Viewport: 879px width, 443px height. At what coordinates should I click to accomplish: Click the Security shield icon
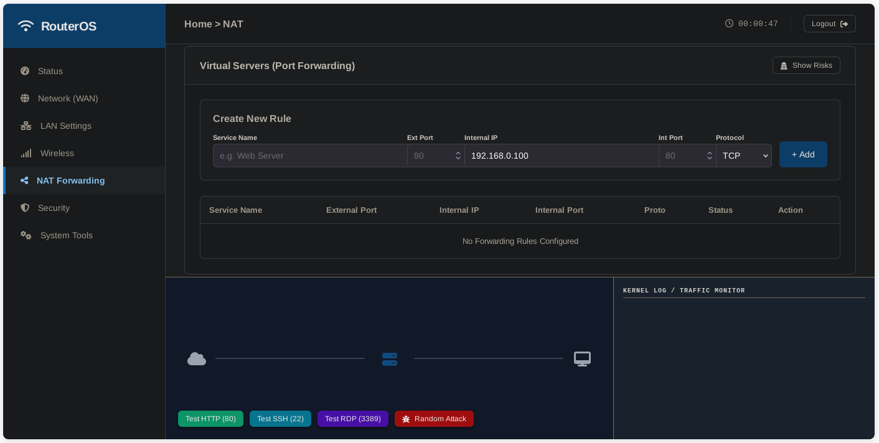(x=25, y=208)
